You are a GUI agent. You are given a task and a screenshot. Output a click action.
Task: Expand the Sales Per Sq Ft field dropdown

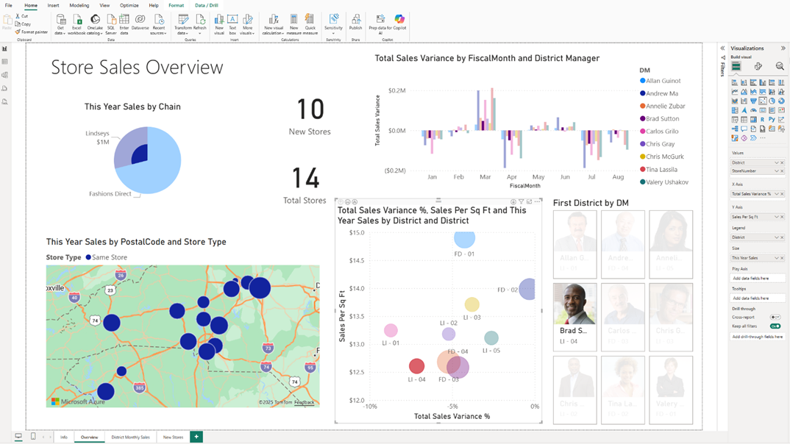776,217
